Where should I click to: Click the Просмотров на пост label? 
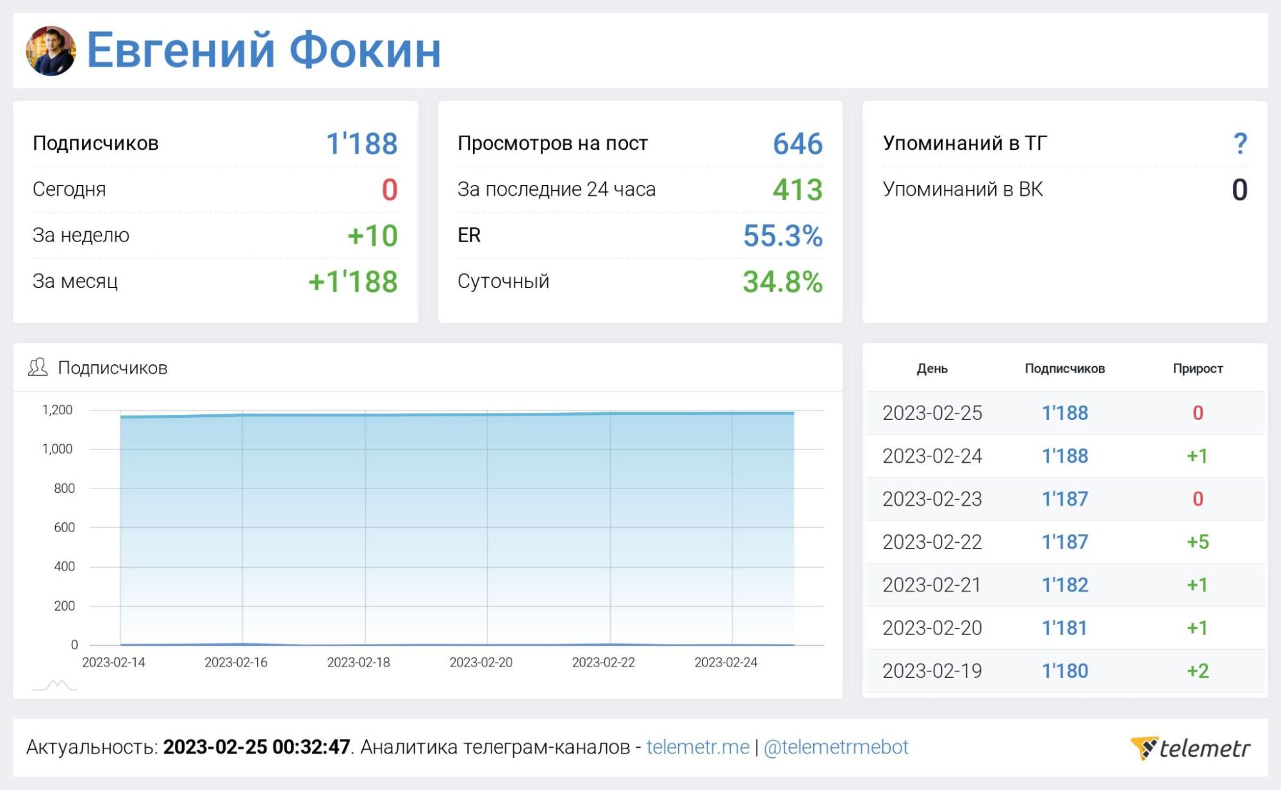[x=552, y=143]
